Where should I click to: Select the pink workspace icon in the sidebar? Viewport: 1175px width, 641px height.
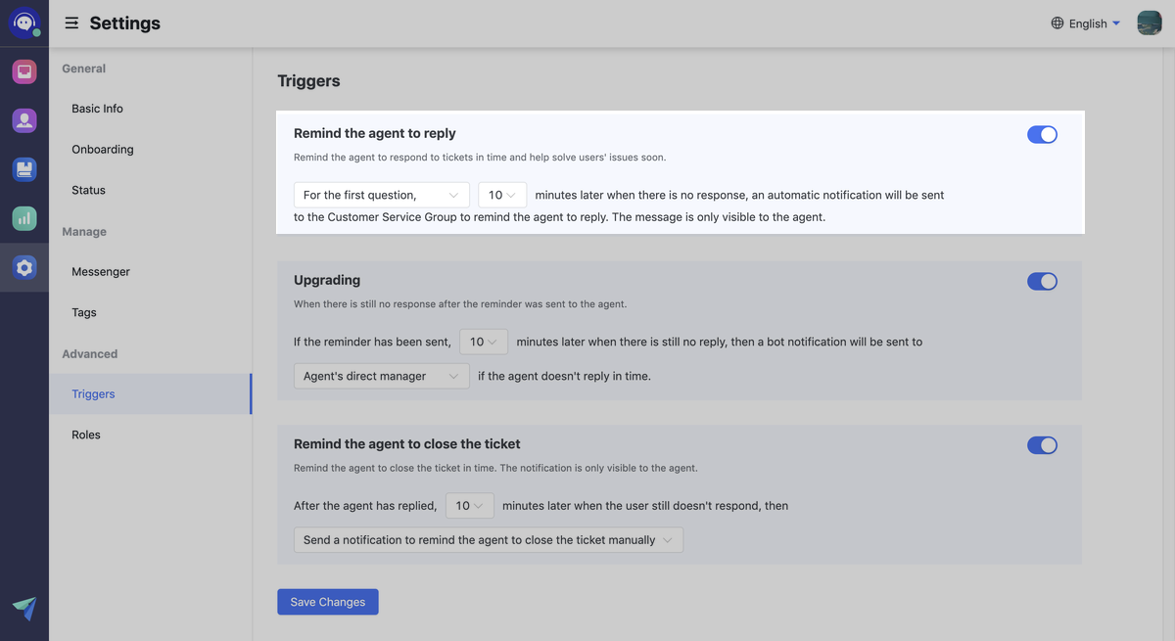tap(22, 70)
